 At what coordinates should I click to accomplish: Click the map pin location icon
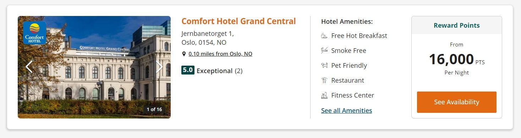[x=184, y=54]
